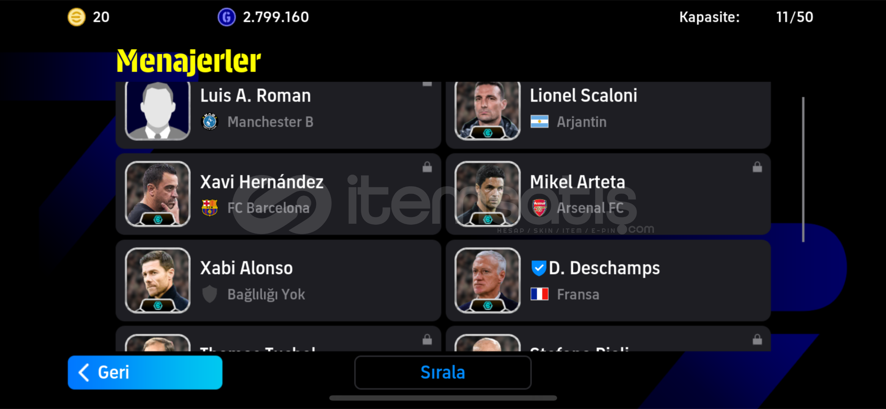Viewport: 886px width, 409px height.
Task: Select manager Lionel Scaloni
Action: tap(608, 115)
